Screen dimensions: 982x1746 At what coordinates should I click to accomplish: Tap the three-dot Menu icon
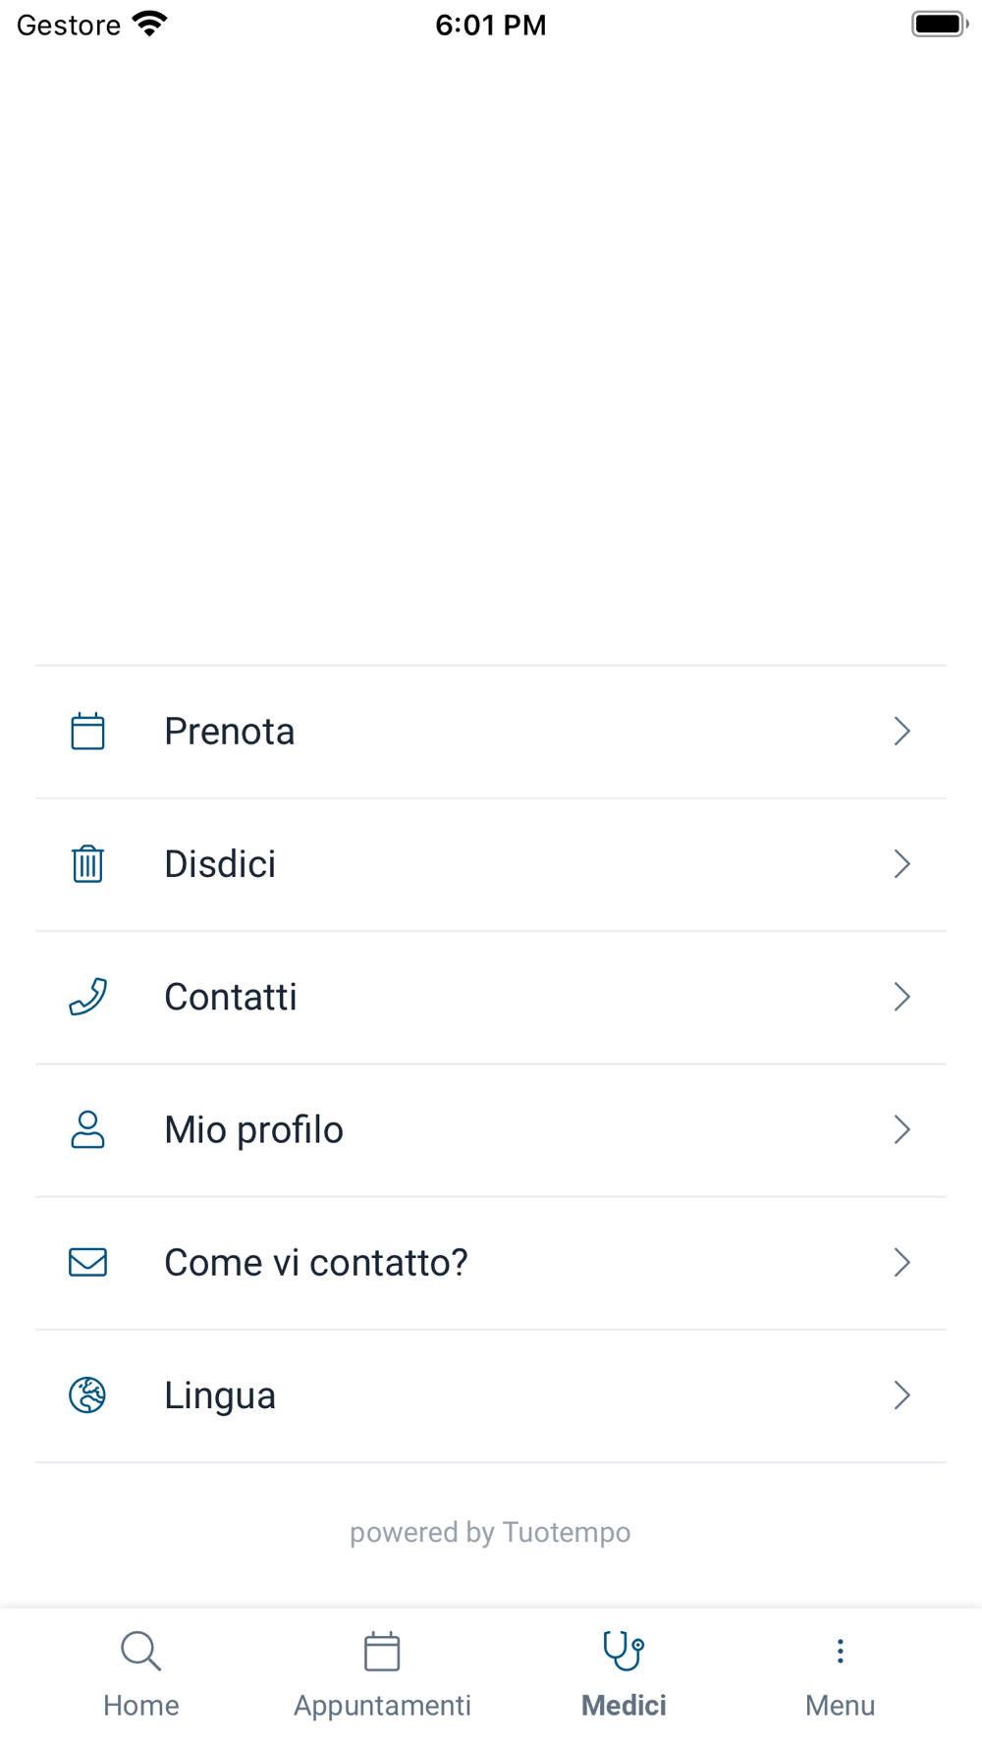(x=840, y=1651)
